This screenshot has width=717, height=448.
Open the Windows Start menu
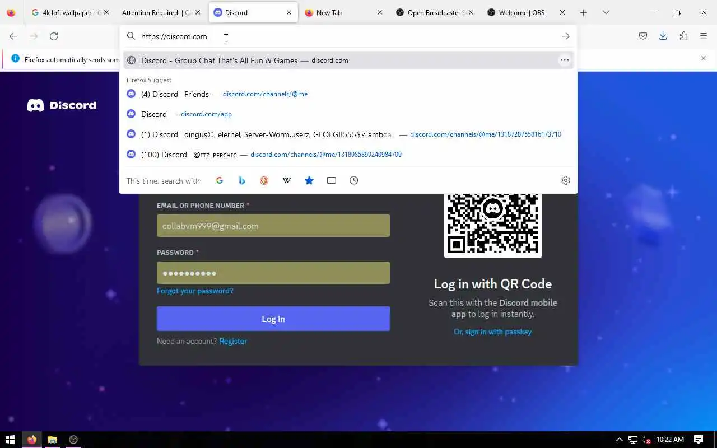(10, 440)
